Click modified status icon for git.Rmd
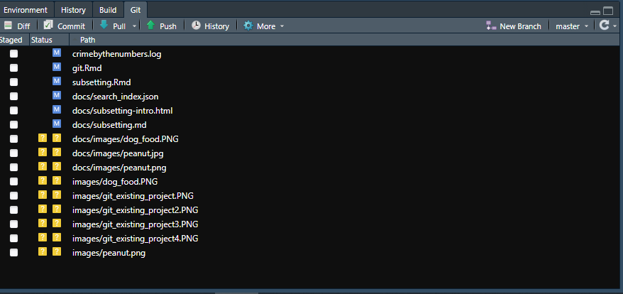The width and height of the screenshot is (623, 294). point(57,67)
